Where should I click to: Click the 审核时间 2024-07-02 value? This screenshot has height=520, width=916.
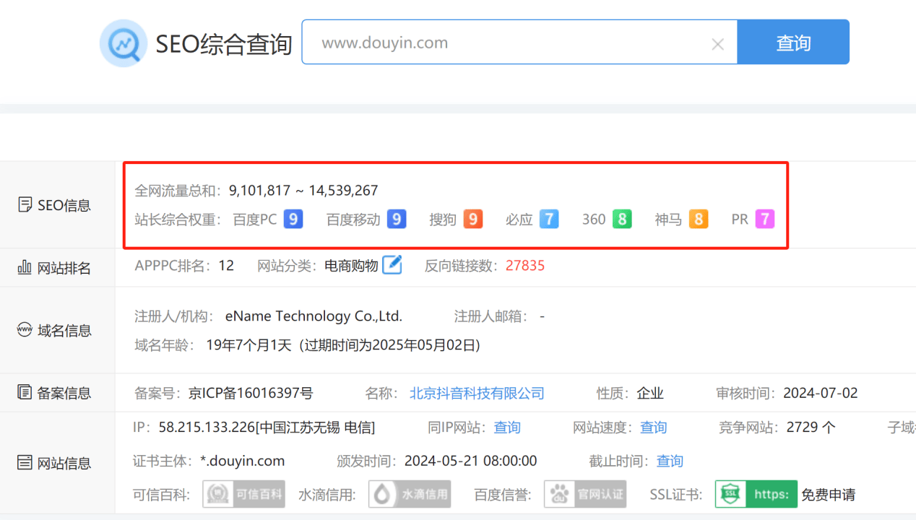coord(821,394)
